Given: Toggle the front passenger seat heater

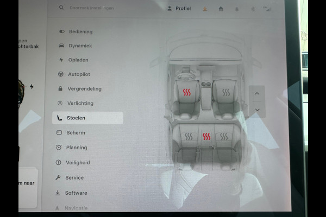Looking at the screenshot, I should pyautogui.click(x=226, y=92).
